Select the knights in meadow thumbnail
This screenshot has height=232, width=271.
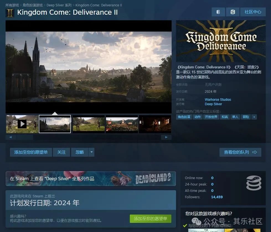[89, 124]
